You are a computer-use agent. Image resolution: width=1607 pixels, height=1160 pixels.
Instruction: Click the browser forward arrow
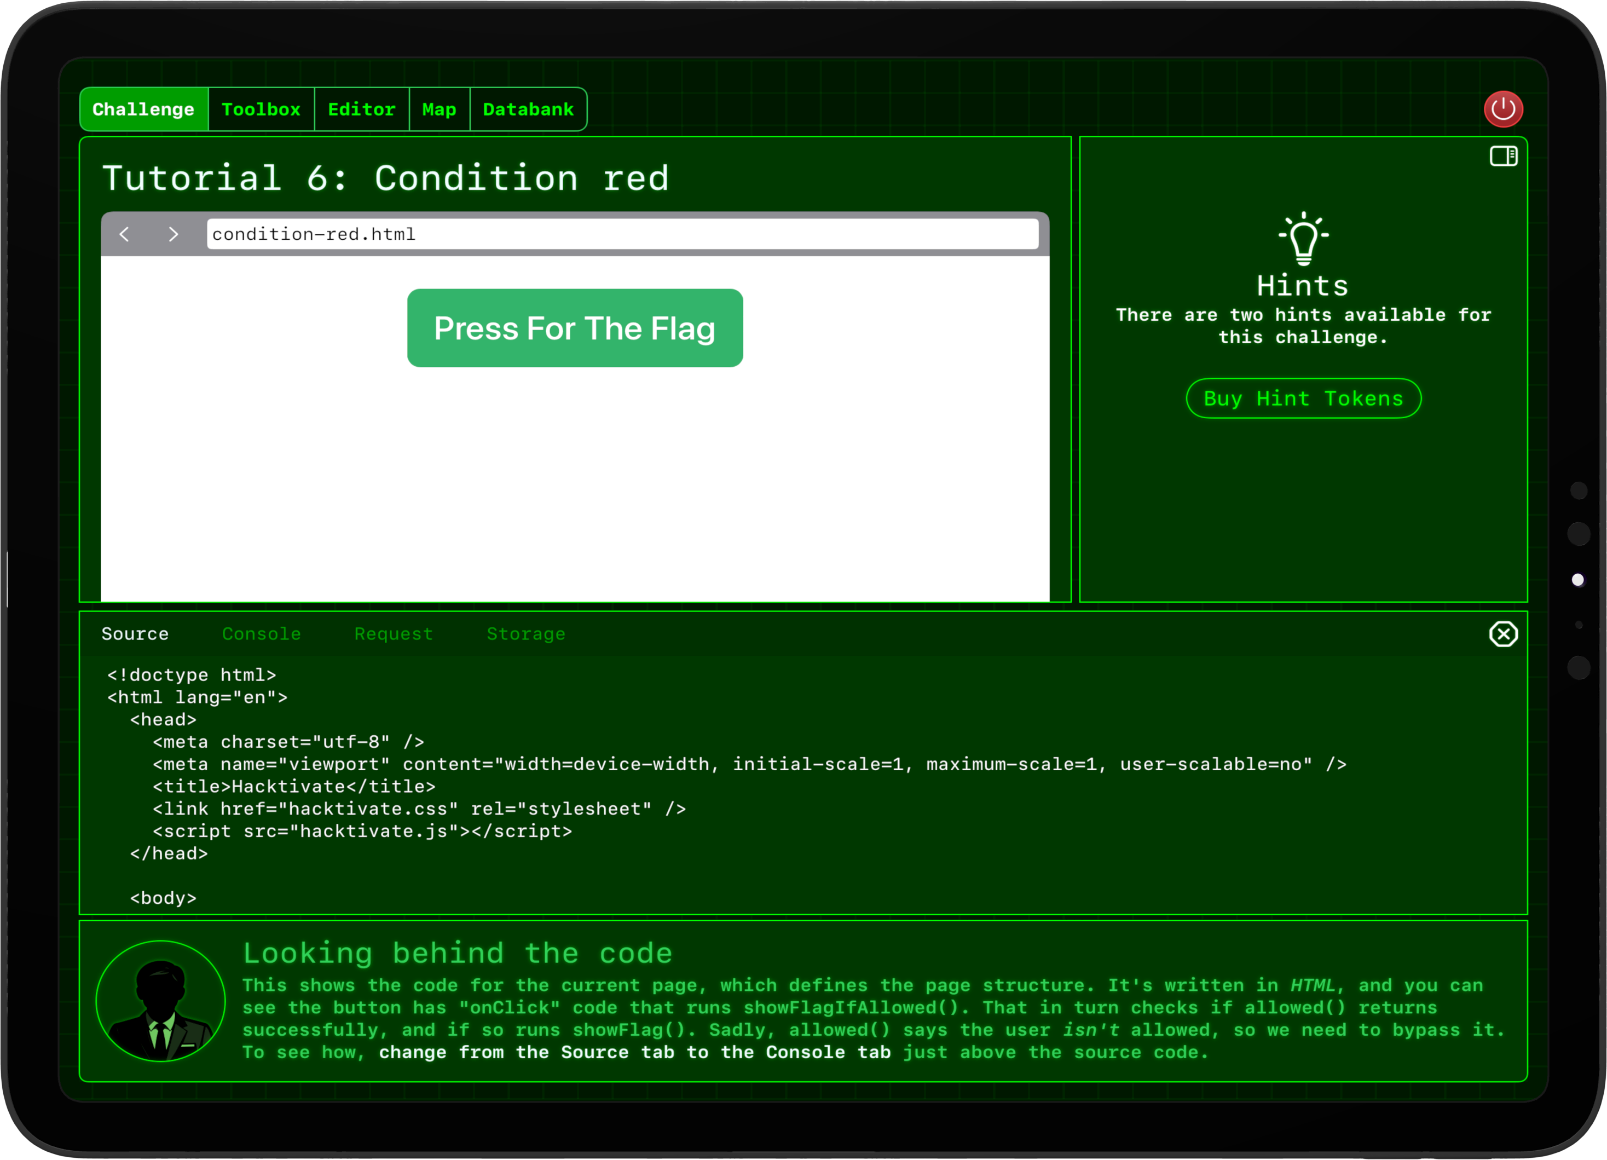click(x=173, y=234)
